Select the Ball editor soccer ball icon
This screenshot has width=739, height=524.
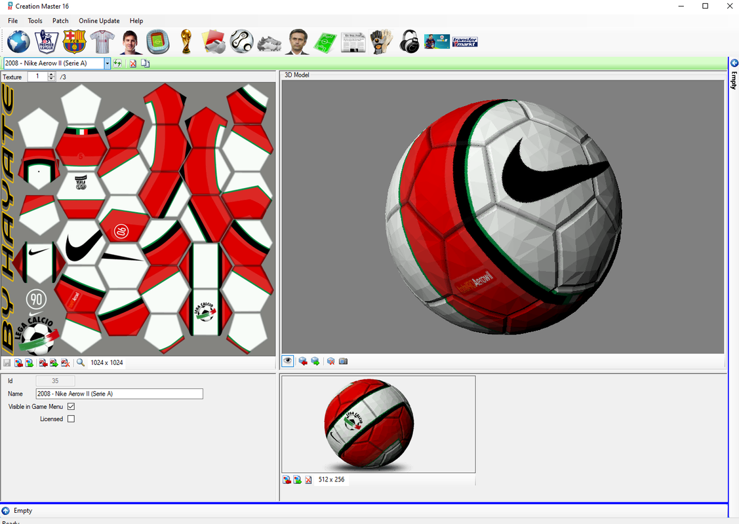242,41
